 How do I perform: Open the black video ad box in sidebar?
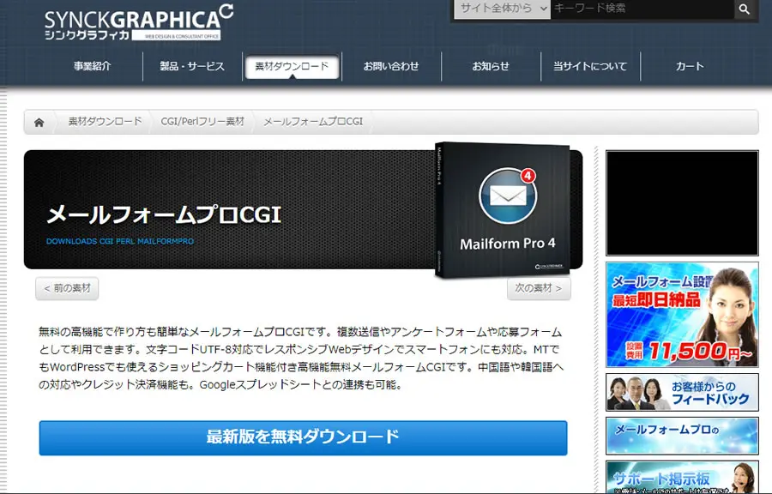point(682,203)
